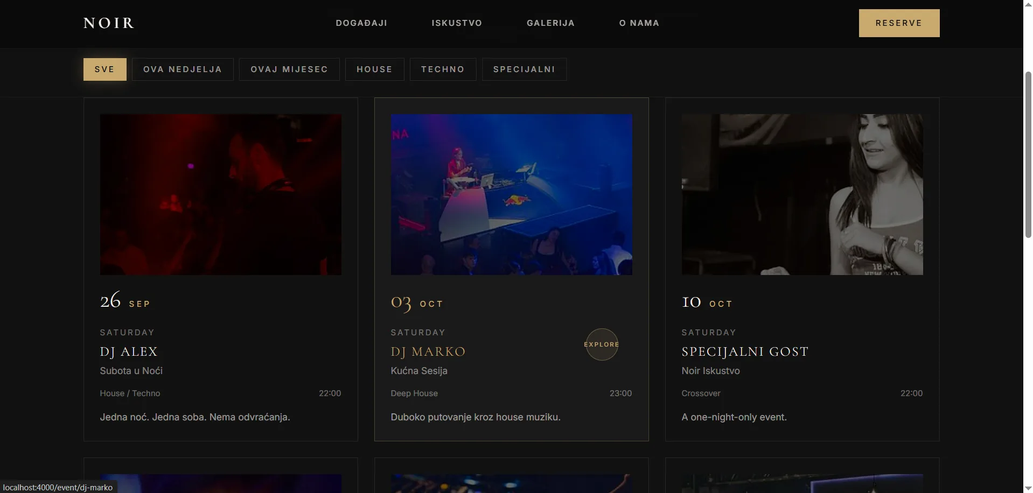This screenshot has height=493, width=1033.
Task: Open the DJ MARKO title
Action: [x=428, y=351]
